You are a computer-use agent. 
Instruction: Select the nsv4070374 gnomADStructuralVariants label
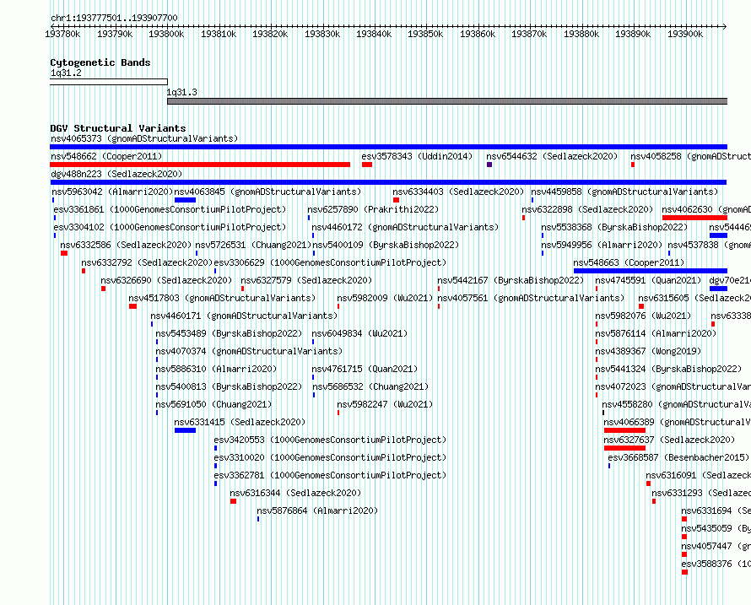(x=249, y=351)
